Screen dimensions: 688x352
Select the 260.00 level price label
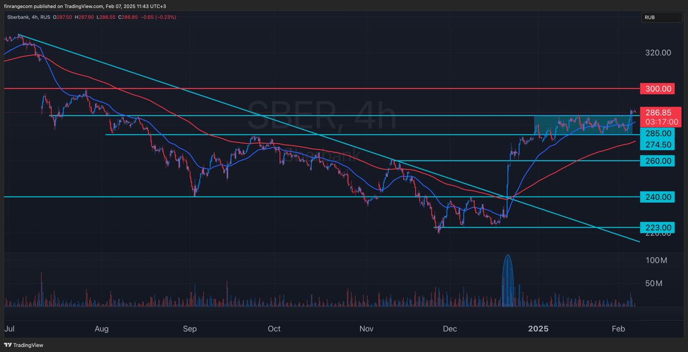[658, 161]
